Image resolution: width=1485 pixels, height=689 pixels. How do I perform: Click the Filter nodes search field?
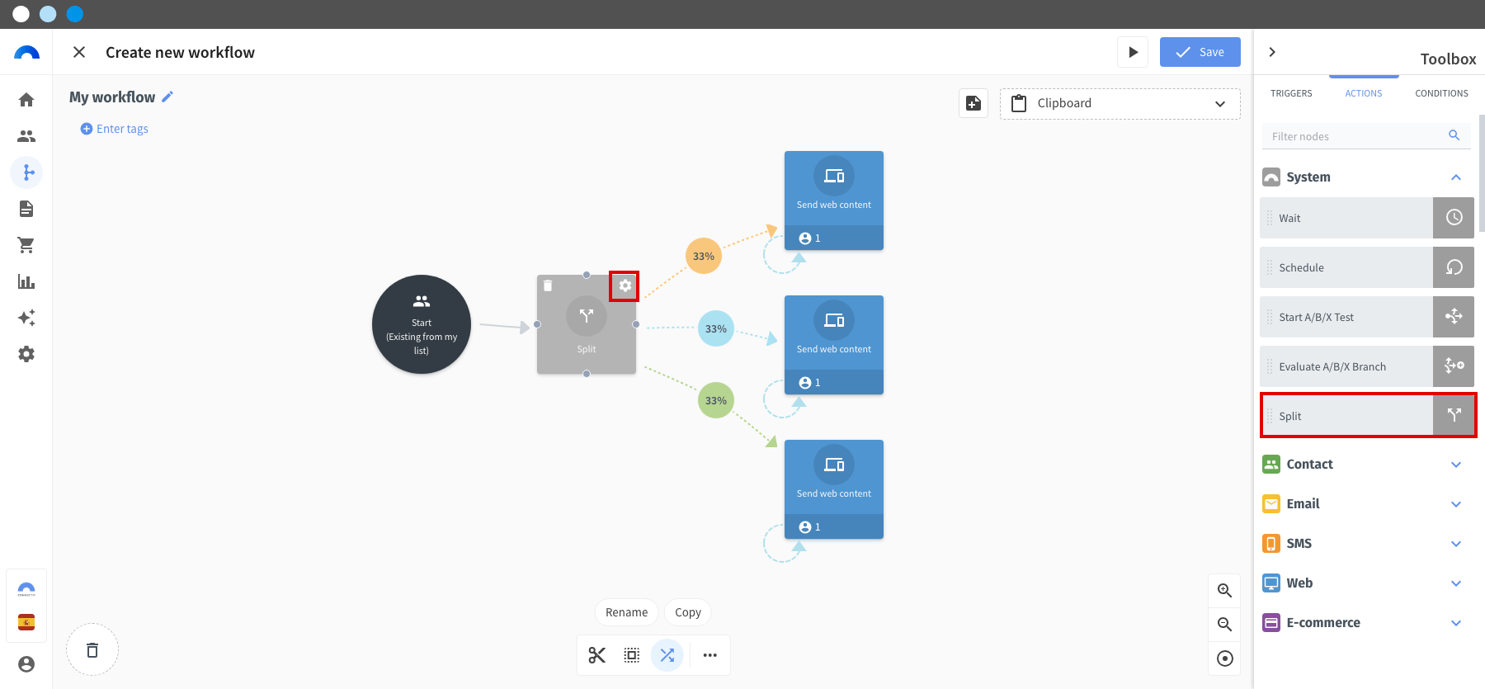pyautogui.click(x=1357, y=136)
